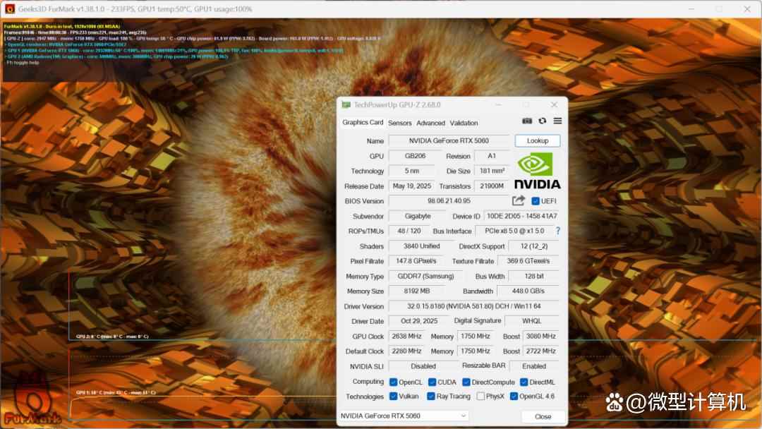Click the Pixel Fillrate 147.8 GPixel/s
The image size is (762, 429).
click(x=416, y=261)
